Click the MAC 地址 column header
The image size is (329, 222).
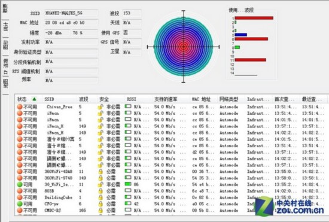201,99
